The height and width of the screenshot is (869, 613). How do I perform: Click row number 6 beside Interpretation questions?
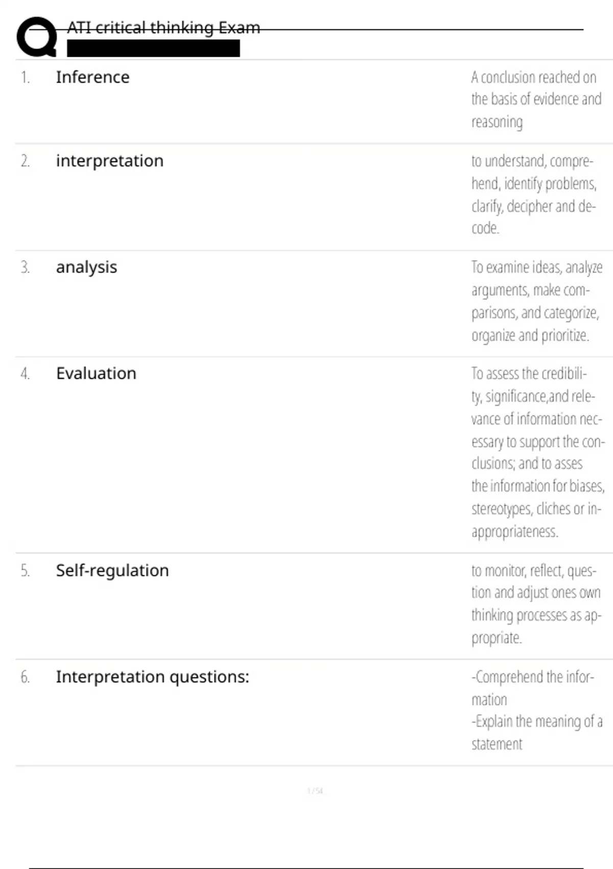[25, 677]
